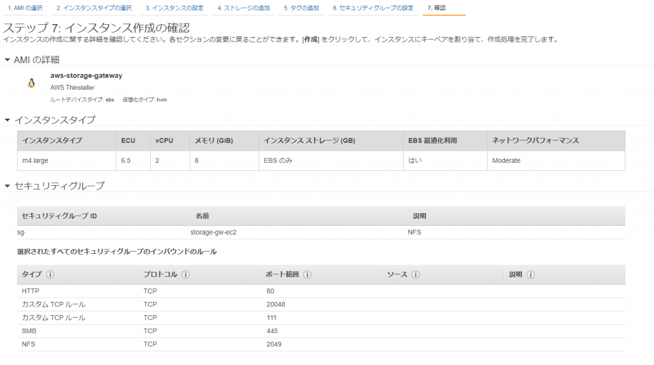Collapse the セキュリティグループ section
Screen dimensions: 654x365
7,186
